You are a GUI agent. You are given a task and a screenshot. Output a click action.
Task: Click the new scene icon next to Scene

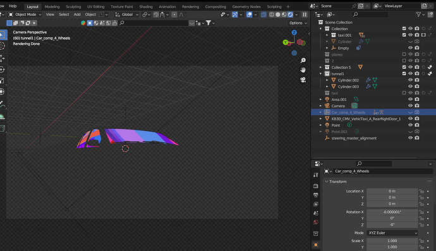(361, 6)
